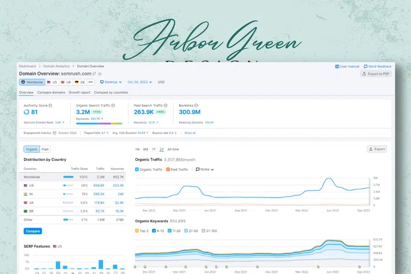Screen dimensions: 411x274
Task: Switch distribution to Organic
Action: pos(32,149)
